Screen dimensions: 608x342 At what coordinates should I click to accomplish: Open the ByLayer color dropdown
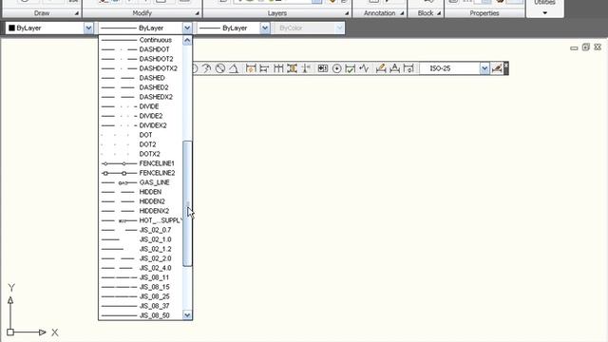(x=88, y=28)
